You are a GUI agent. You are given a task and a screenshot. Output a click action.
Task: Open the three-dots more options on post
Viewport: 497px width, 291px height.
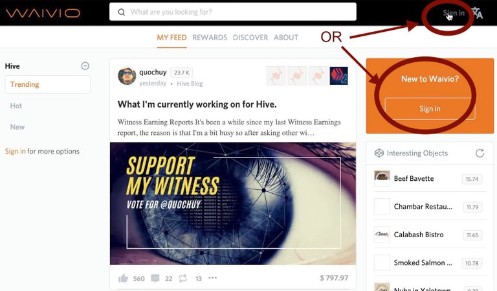click(x=212, y=277)
